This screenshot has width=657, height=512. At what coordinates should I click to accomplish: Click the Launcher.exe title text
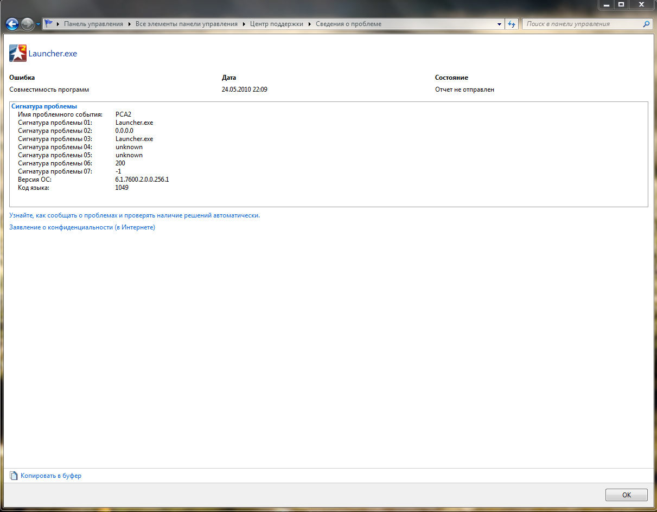[53, 54]
